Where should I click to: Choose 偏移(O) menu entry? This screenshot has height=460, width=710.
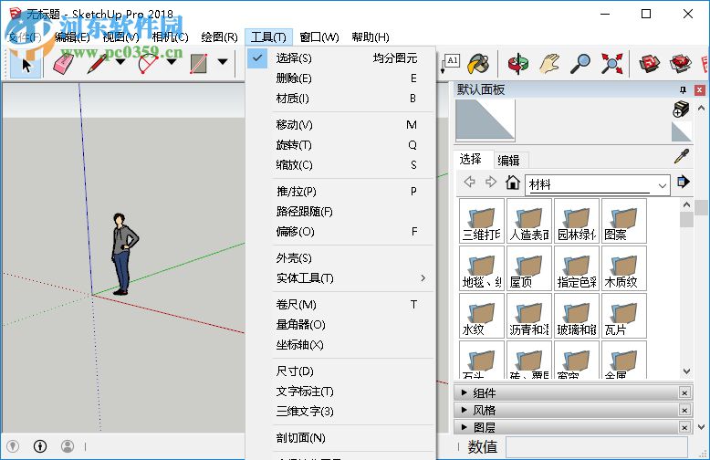point(340,231)
